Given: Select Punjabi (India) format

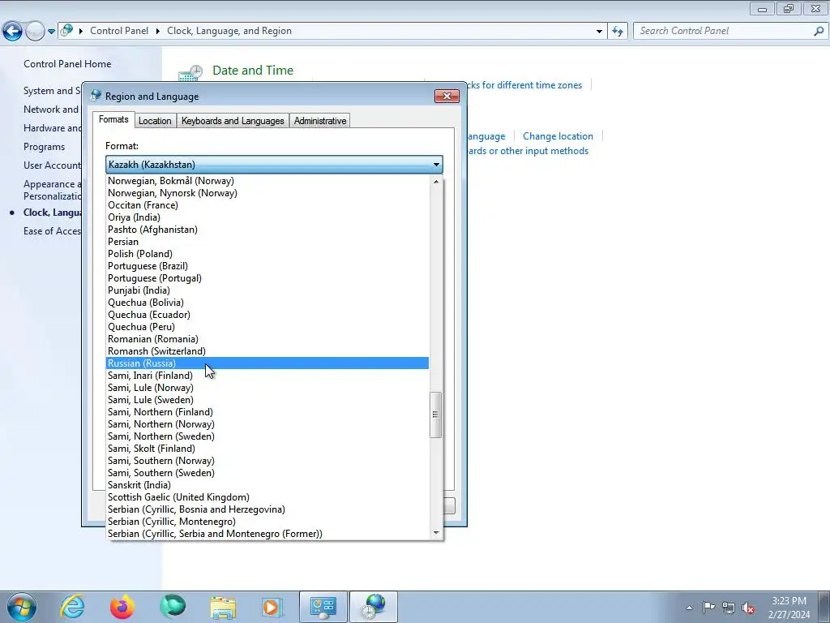Looking at the screenshot, I should point(267,290).
